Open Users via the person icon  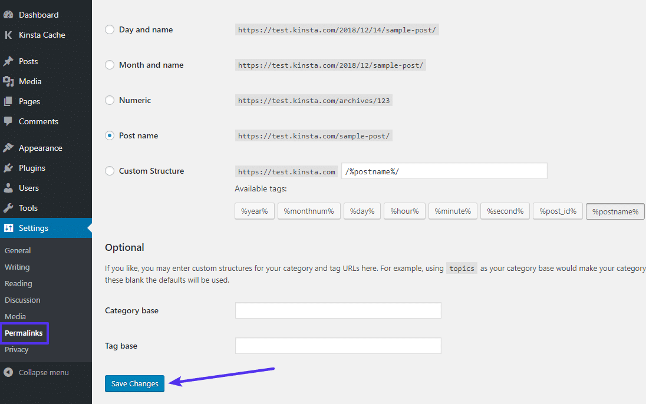point(8,188)
